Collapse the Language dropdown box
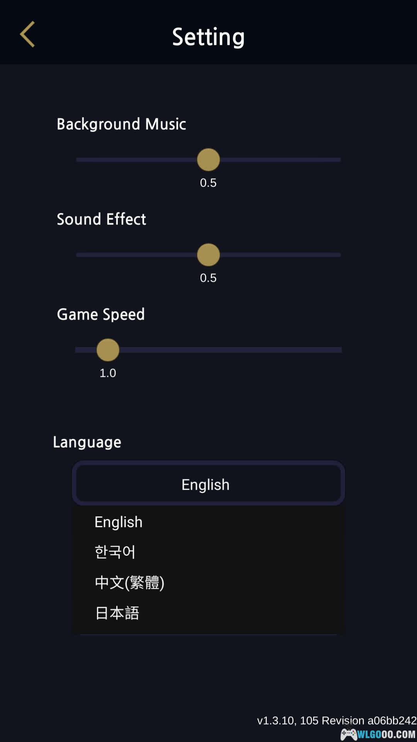 pyautogui.click(x=208, y=484)
